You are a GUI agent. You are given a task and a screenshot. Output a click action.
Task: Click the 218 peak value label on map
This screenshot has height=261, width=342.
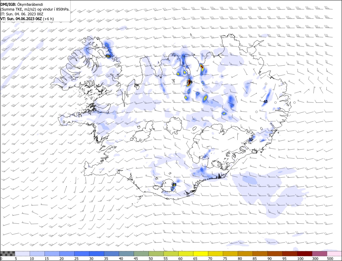point(189,82)
